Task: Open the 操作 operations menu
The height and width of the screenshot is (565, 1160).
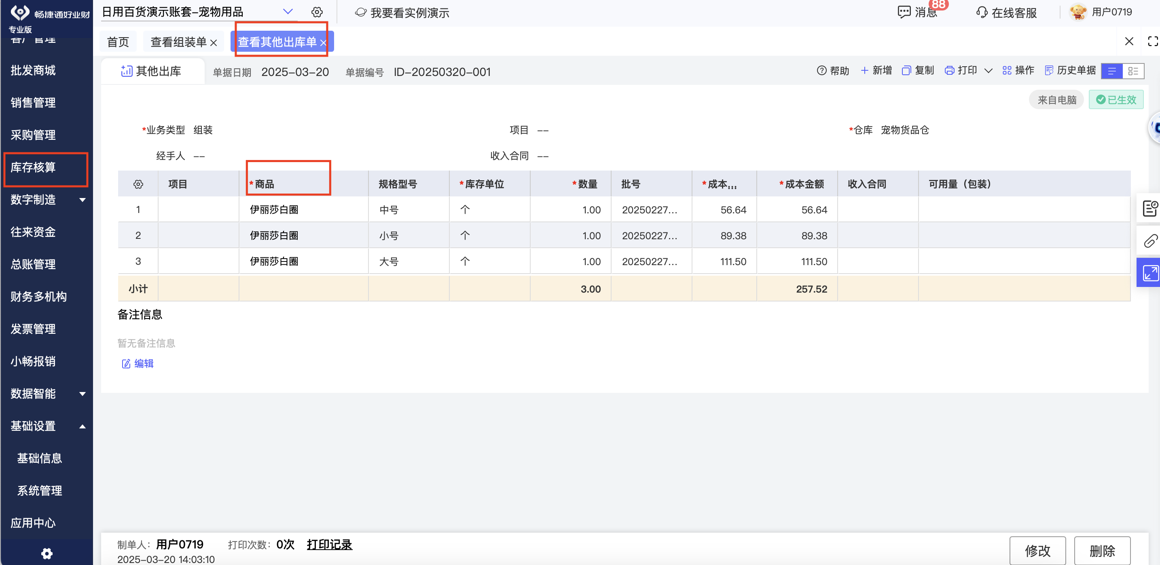Action: point(1018,71)
